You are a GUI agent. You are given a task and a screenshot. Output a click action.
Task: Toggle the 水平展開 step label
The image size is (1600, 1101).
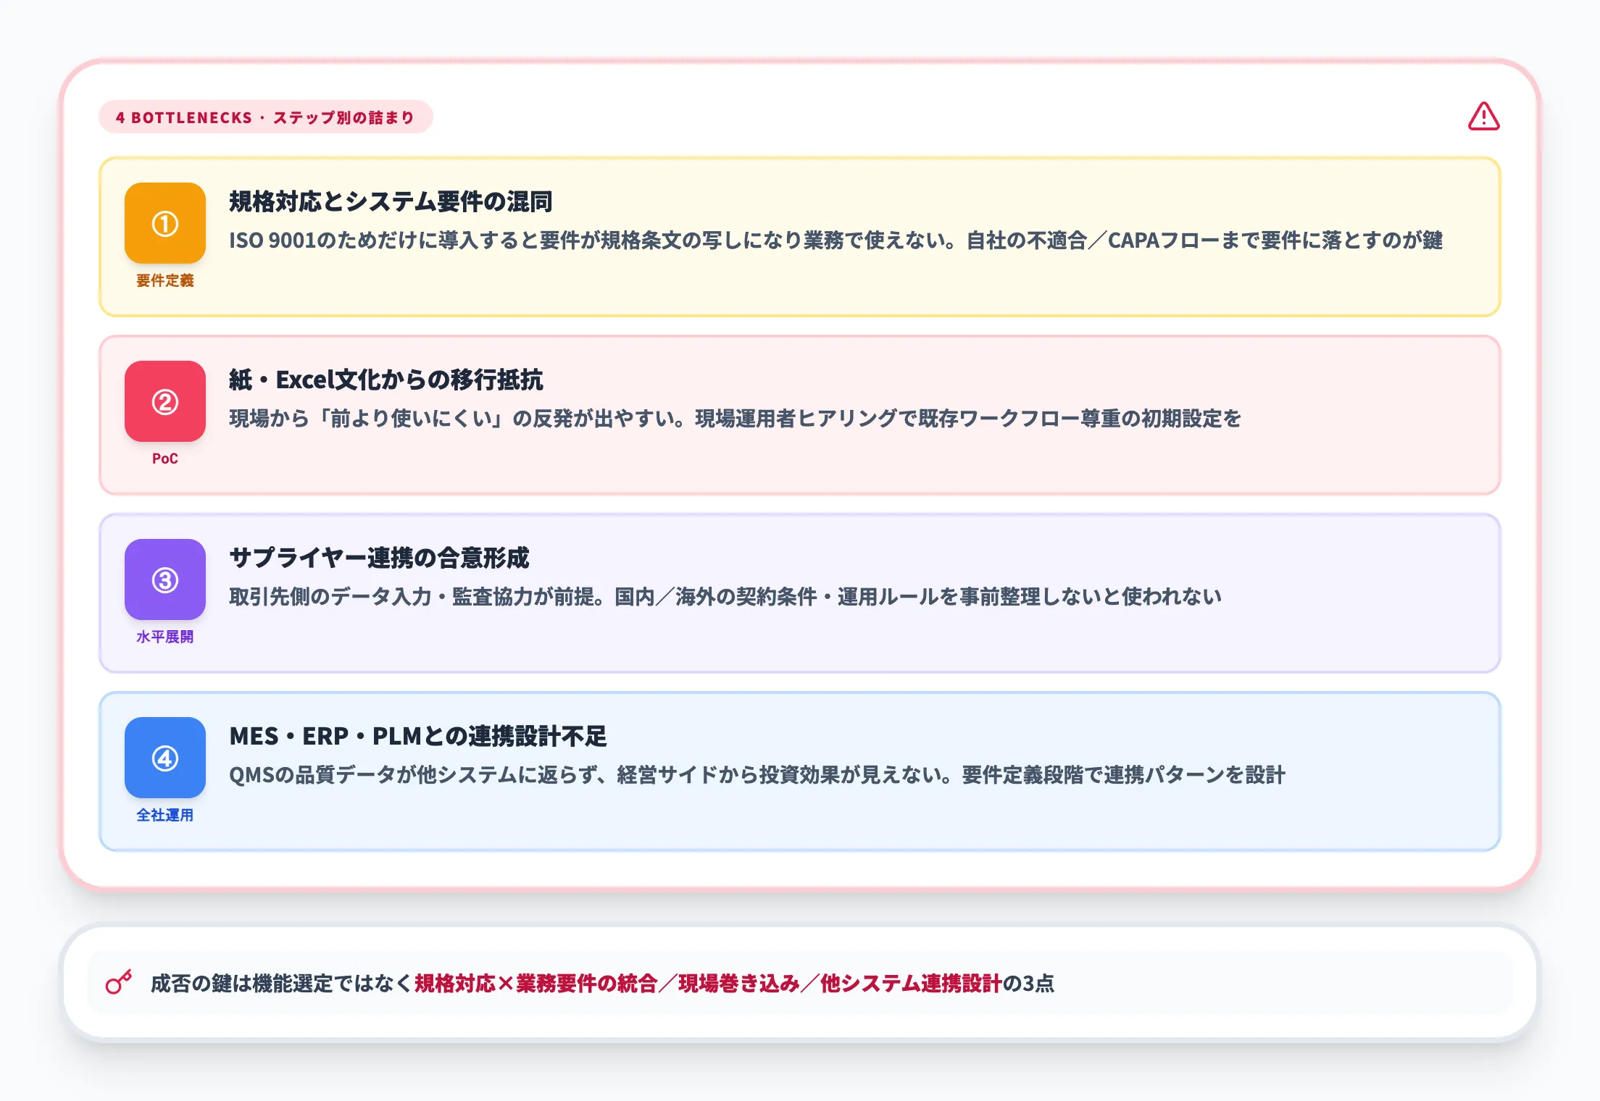click(x=164, y=637)
